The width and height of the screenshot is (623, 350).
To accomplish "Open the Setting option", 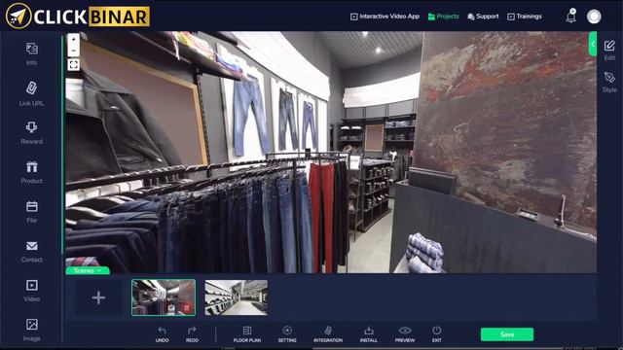I will pyautogui.click(x=287, y=334).
